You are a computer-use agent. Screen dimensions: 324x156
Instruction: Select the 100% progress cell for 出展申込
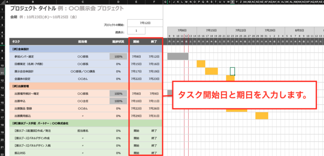coord(118,101)
